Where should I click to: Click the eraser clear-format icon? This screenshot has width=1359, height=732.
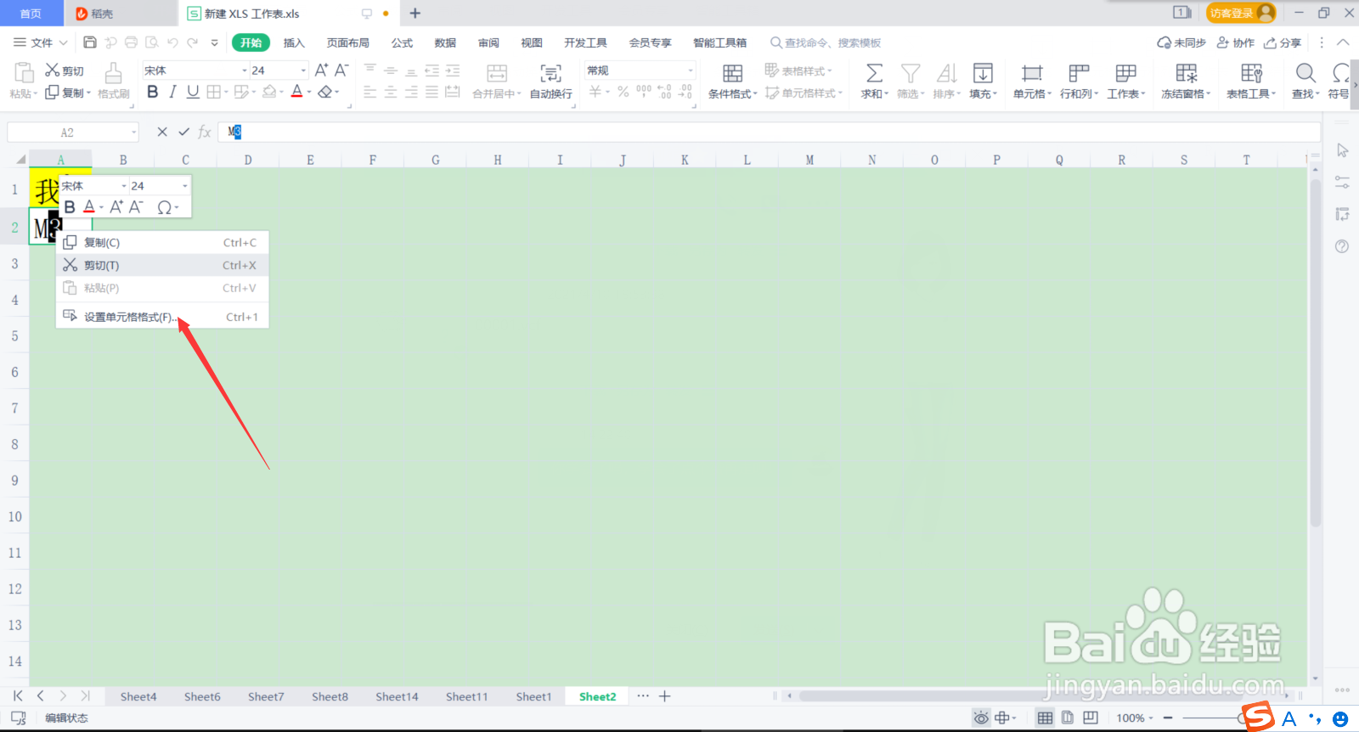coord(324,92)
